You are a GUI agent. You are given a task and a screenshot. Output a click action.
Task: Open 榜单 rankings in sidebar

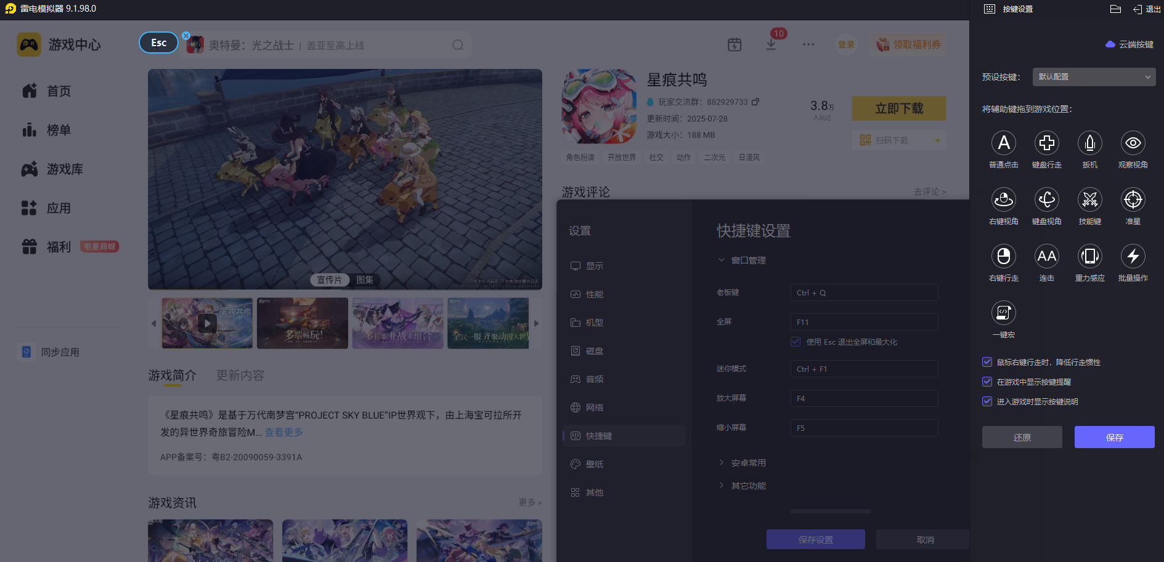47,130
